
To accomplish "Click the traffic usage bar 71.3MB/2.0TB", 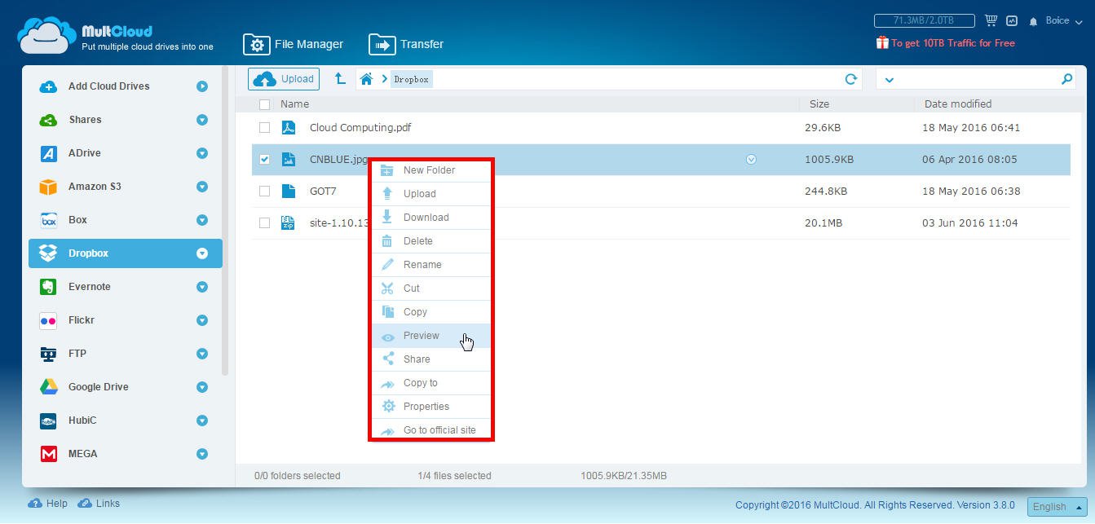I will (x=924, y=20).
